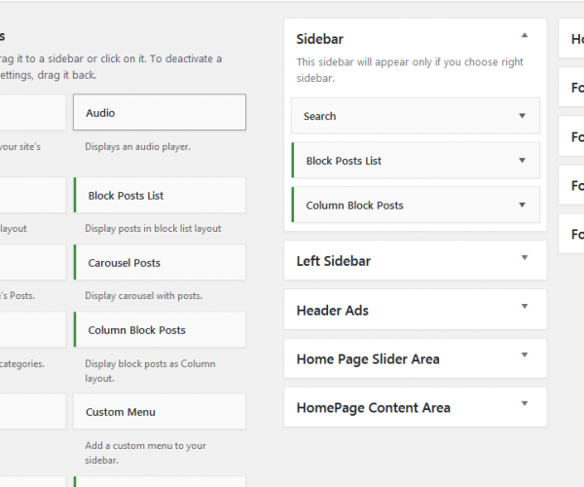Open the Search widget title in Sidebar
584x487 pixels.
pyautogui.click(x=320, y=116)
